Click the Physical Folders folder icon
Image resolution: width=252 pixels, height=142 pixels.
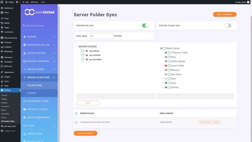click(24, 109)
